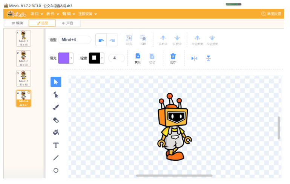Click the robot character on canvas
This screenshot has height=184, width=290.
point(174,127)
